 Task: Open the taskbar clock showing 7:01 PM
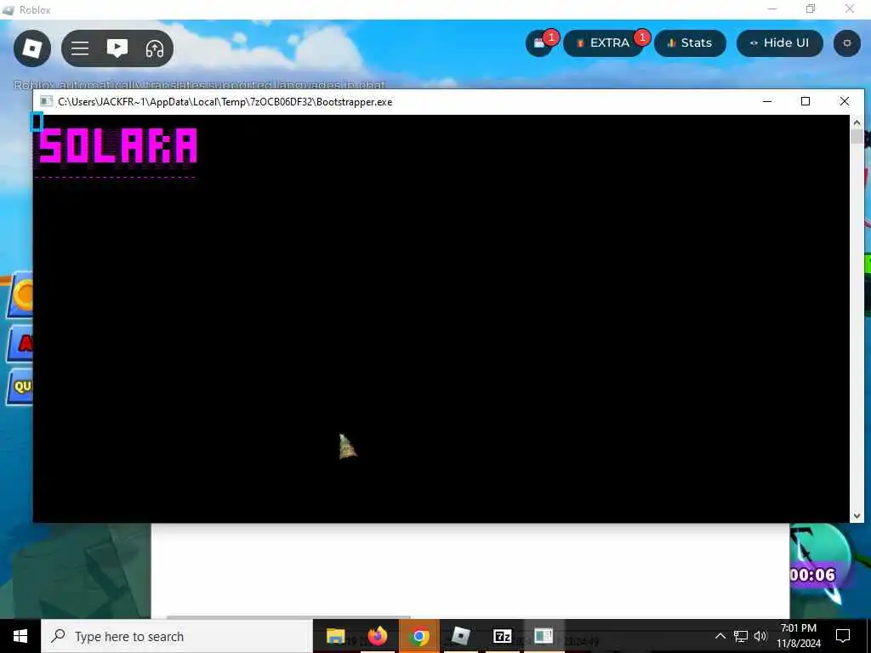[798, 636]
